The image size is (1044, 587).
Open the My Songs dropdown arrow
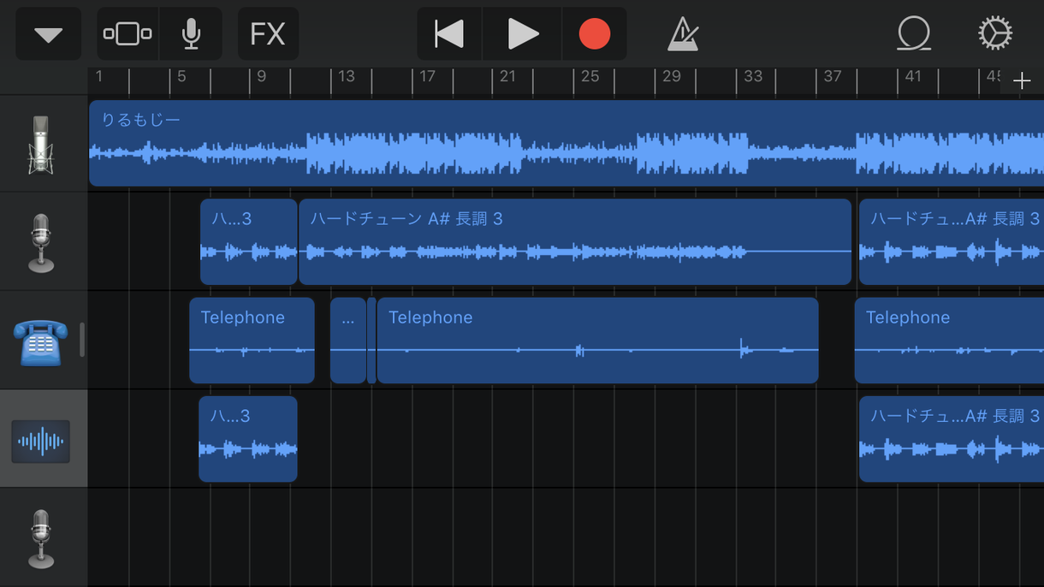coord(48,34)
